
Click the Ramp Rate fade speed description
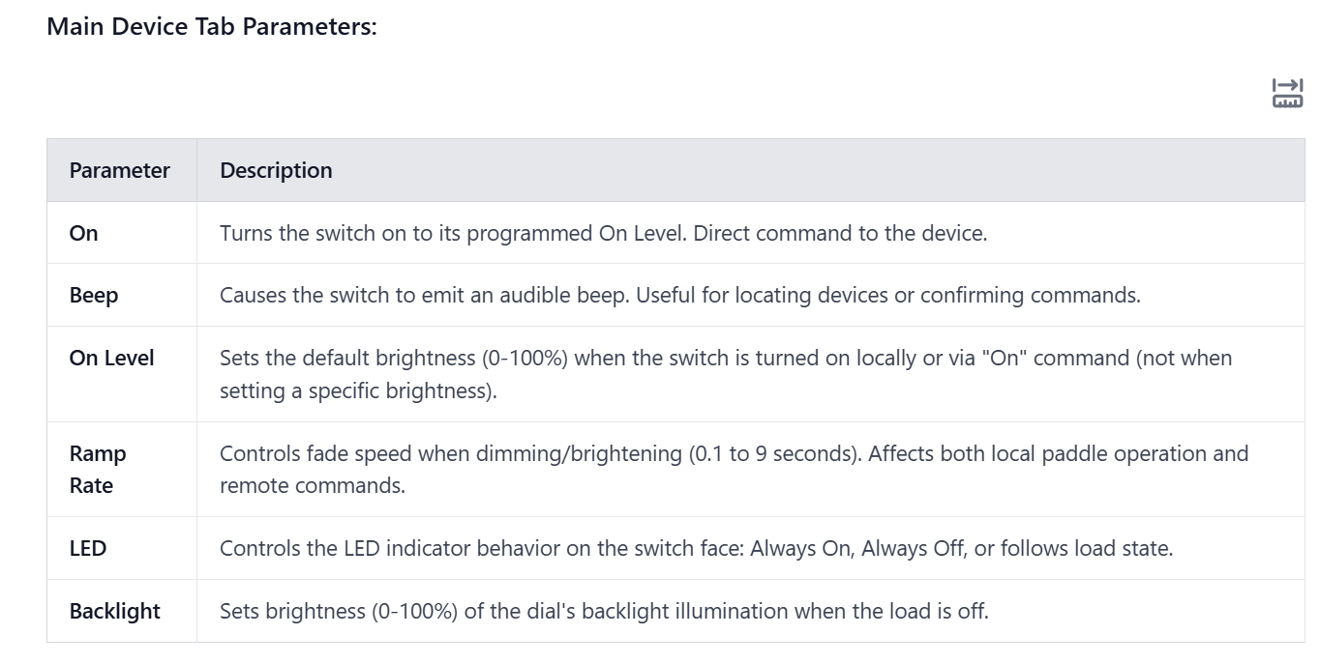tap(734, 454)
